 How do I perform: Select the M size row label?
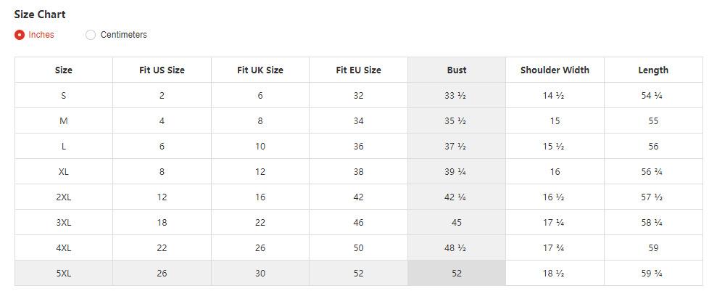coord(64,121)
